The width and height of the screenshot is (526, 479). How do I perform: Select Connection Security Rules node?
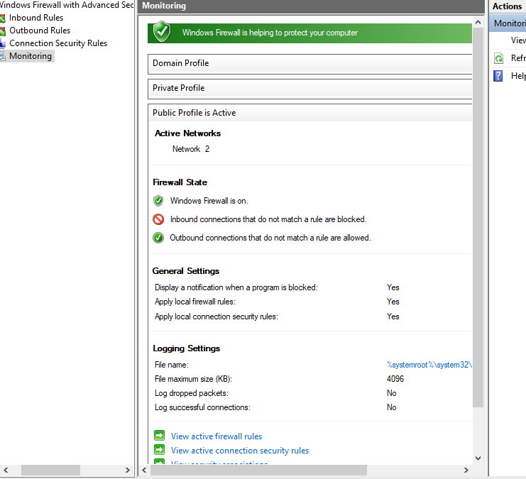58,43
